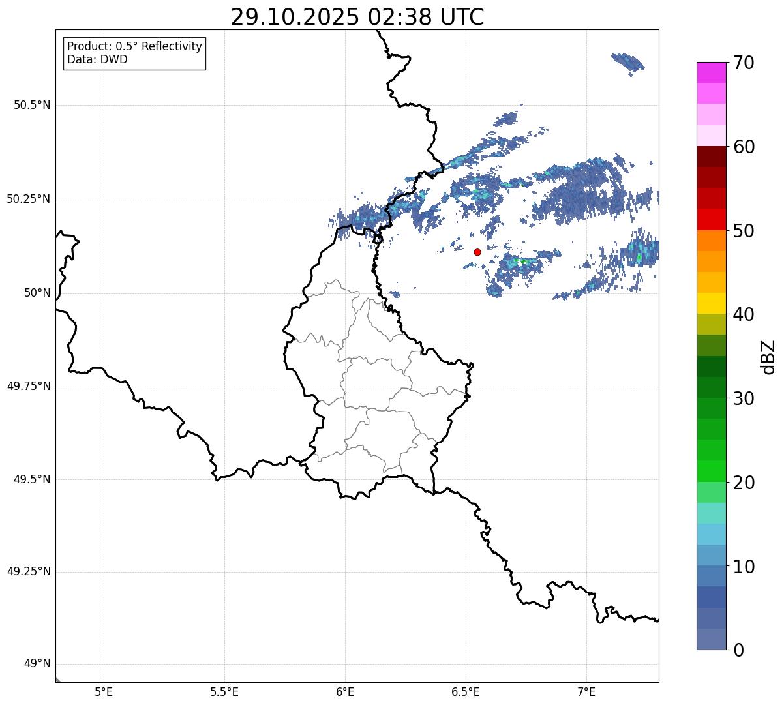Click the '5°E' longitude label
The width and height of the screenshot is (784, 705).
104,691
